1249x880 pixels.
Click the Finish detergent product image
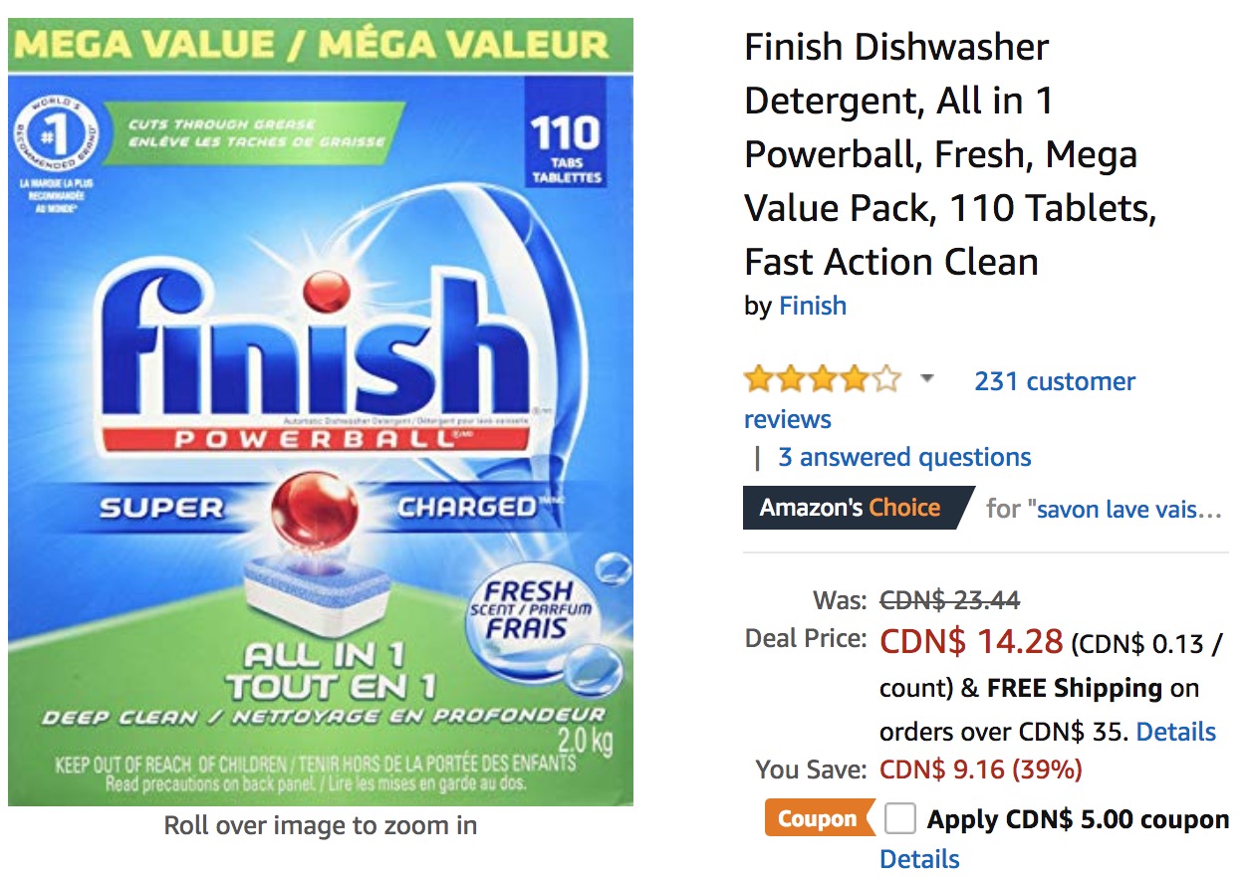tap(321, 411)
